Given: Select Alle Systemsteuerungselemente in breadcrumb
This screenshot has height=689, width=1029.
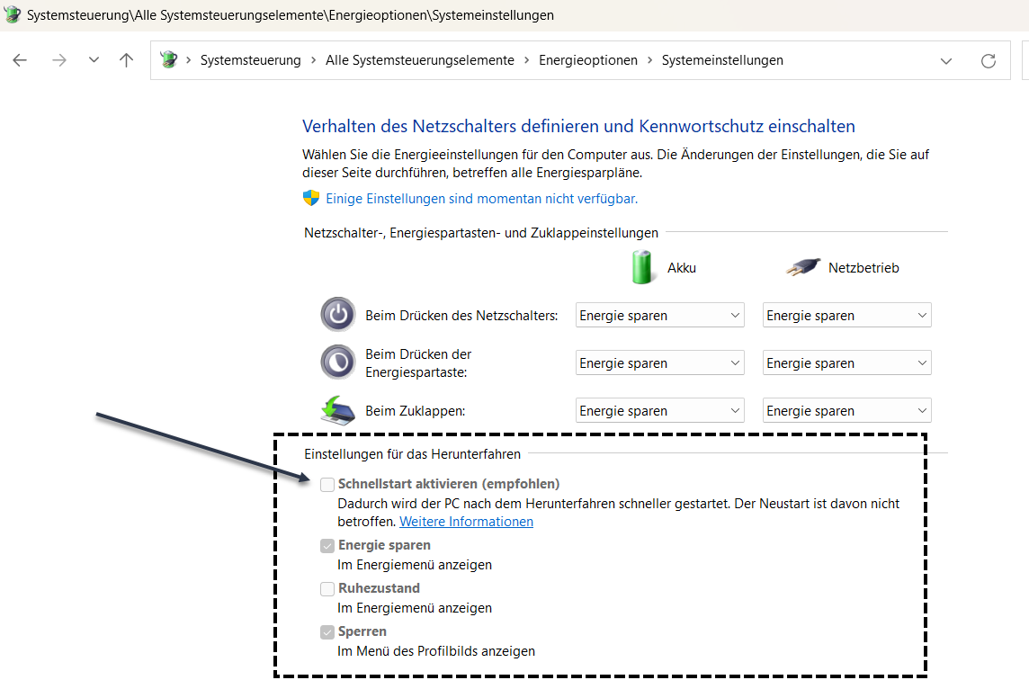Looking at the screenshot, I should pyautogui.click(x=419, y=60).
